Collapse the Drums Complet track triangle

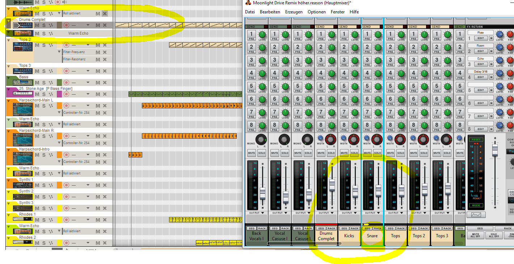(x=9, y=22)
